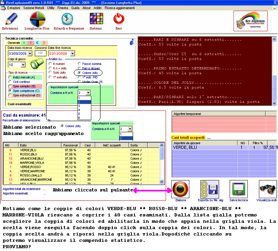This screenshot has height=251, width=278.
Task: Toggle the upper Combina a N a N dropdown arrow
Action: coord(88,93)
